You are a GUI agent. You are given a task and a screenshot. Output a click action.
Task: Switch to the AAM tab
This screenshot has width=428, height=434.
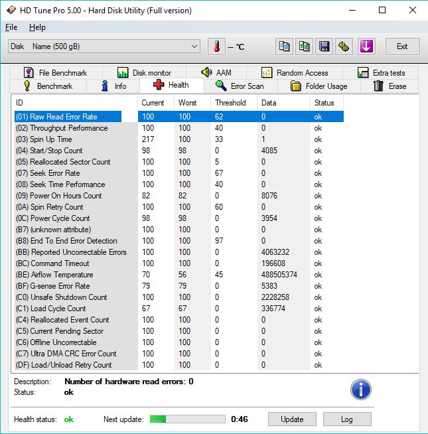[216, 73]
